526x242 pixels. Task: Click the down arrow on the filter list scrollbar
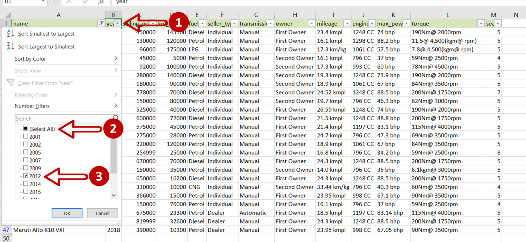114,195
